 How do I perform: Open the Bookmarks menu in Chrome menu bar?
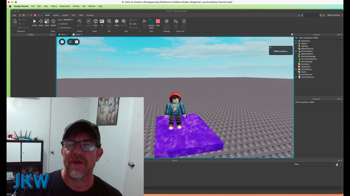(x=65, y=6)
